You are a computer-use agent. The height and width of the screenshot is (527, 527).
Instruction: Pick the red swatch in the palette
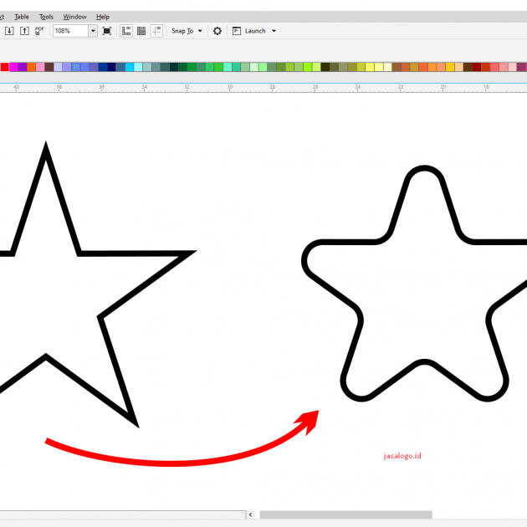click(5, 67)
